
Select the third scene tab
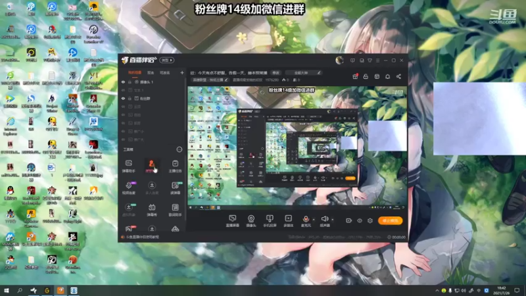pyautogui.click(x=165, y=72)
